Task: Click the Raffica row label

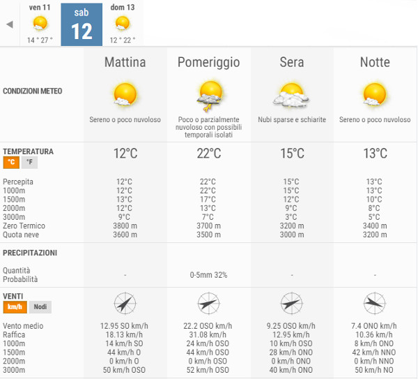Action: click(14, 335)
